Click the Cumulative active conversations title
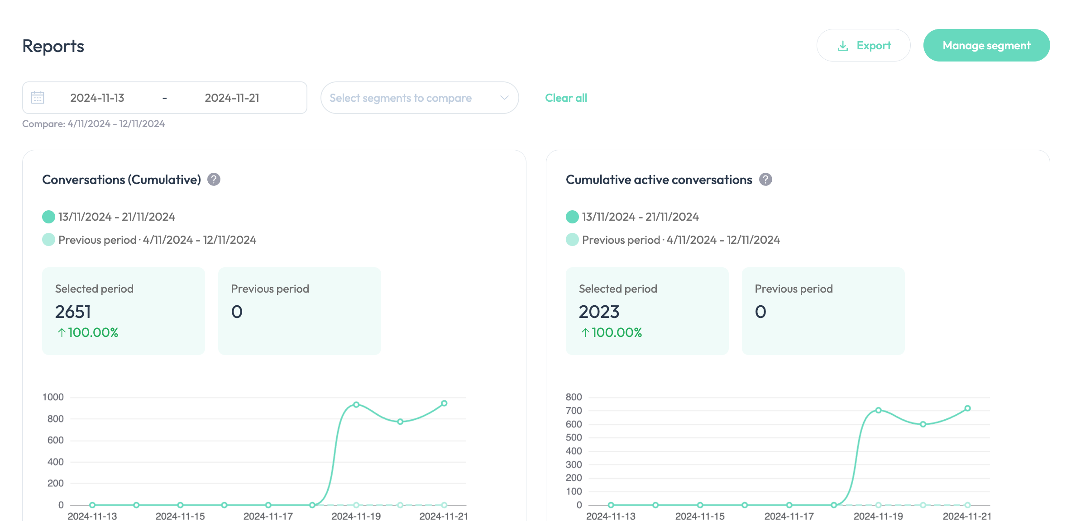Image resolution: width=1071 pixels, height=521 pixels. tap(659, 180)
